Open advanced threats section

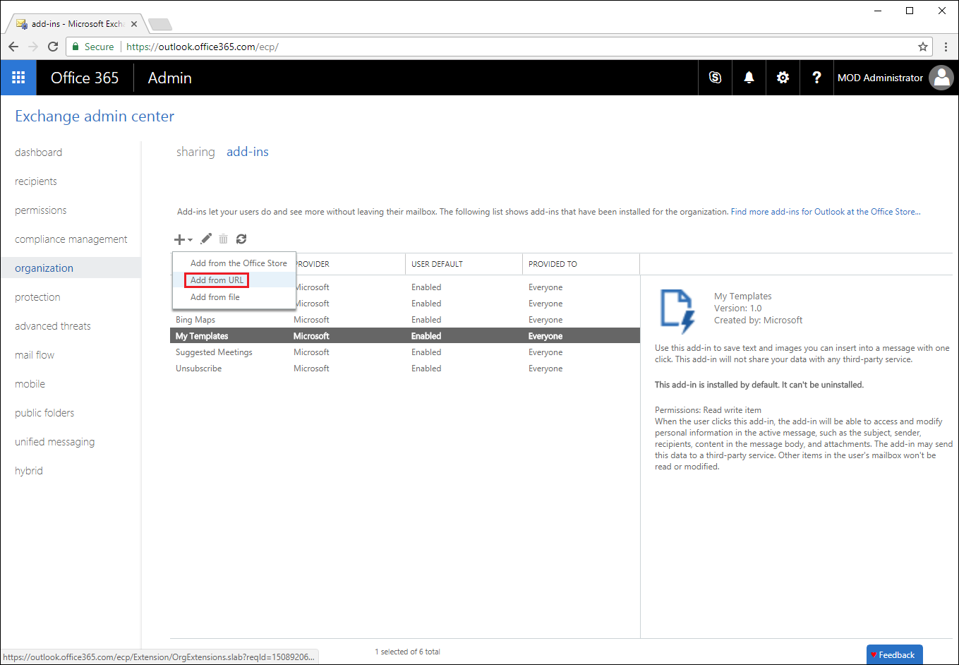(x=53, y=326)
